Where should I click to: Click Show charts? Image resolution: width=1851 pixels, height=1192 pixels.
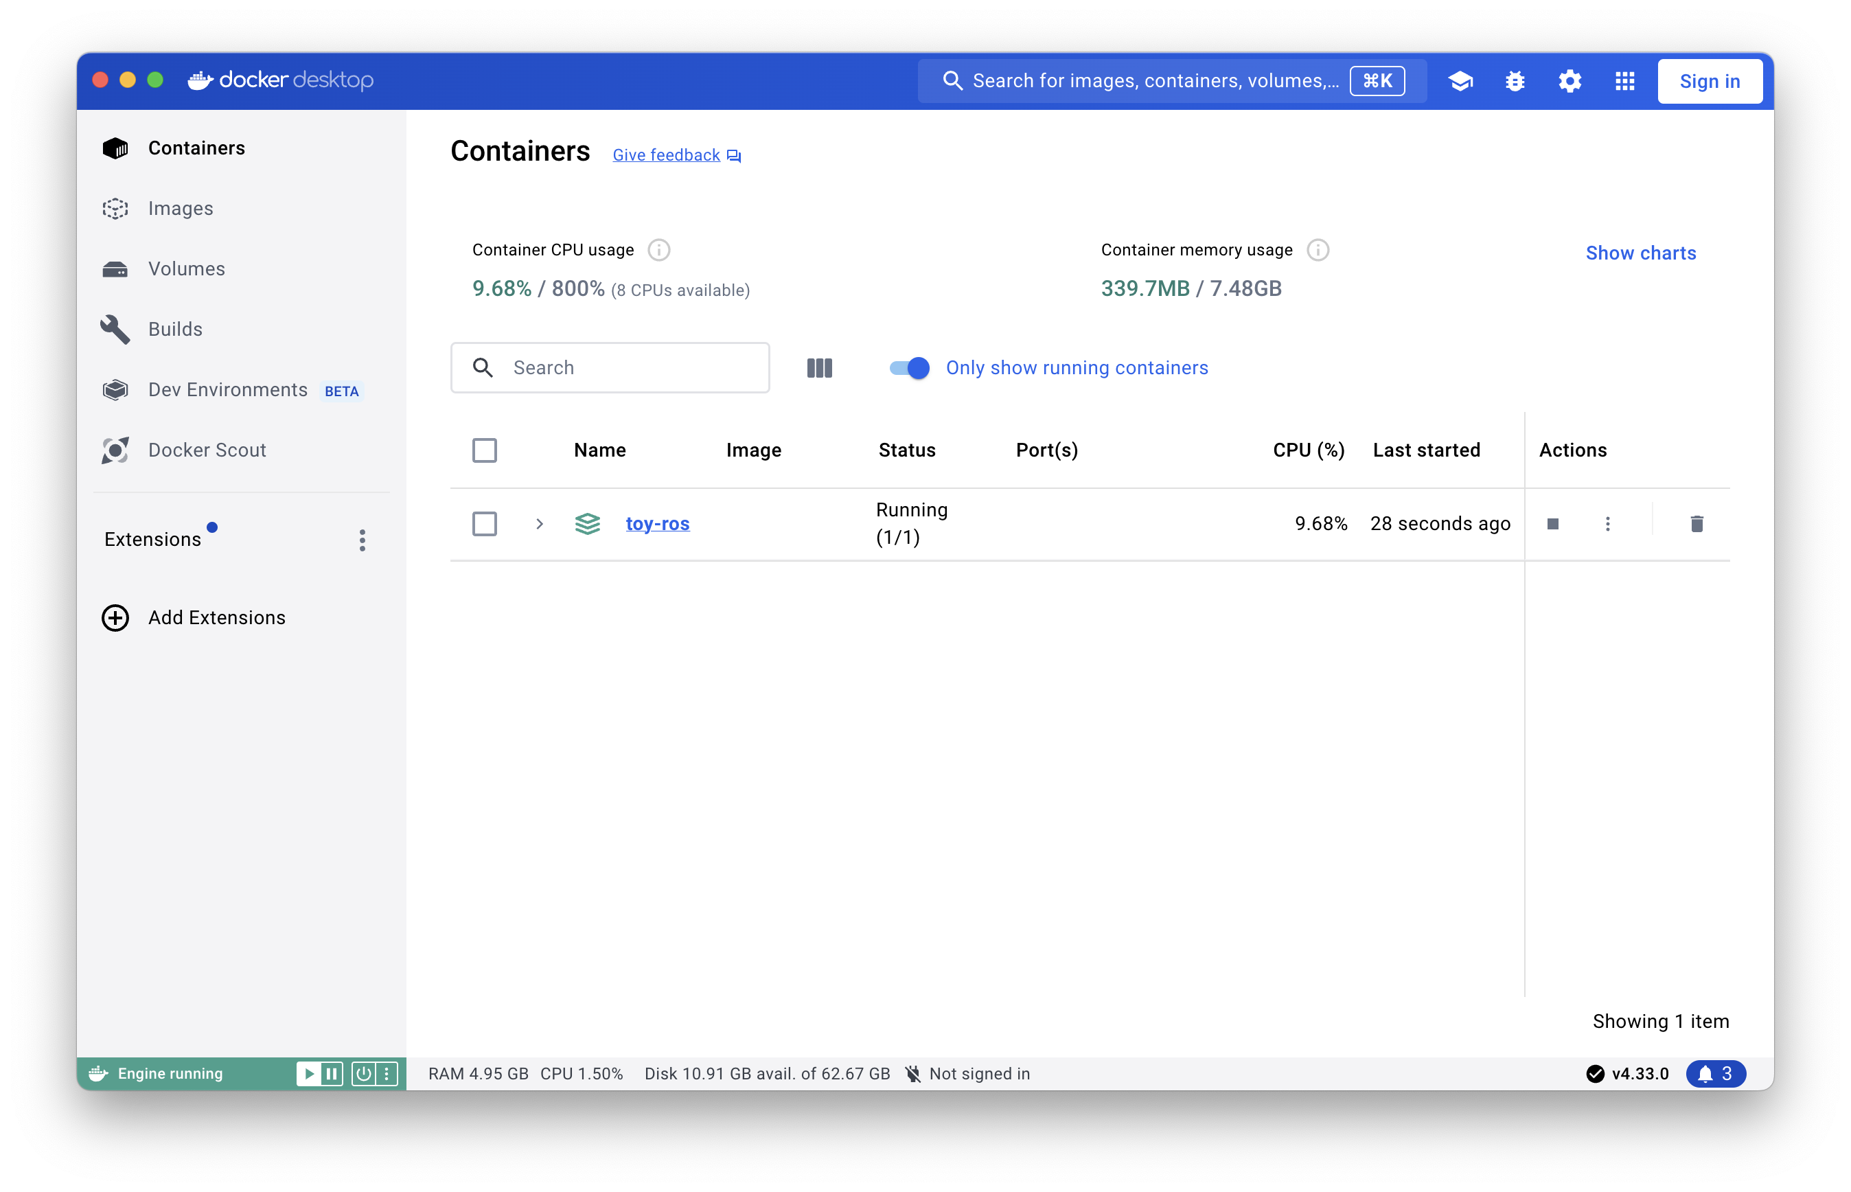(x=1640, y=253)
